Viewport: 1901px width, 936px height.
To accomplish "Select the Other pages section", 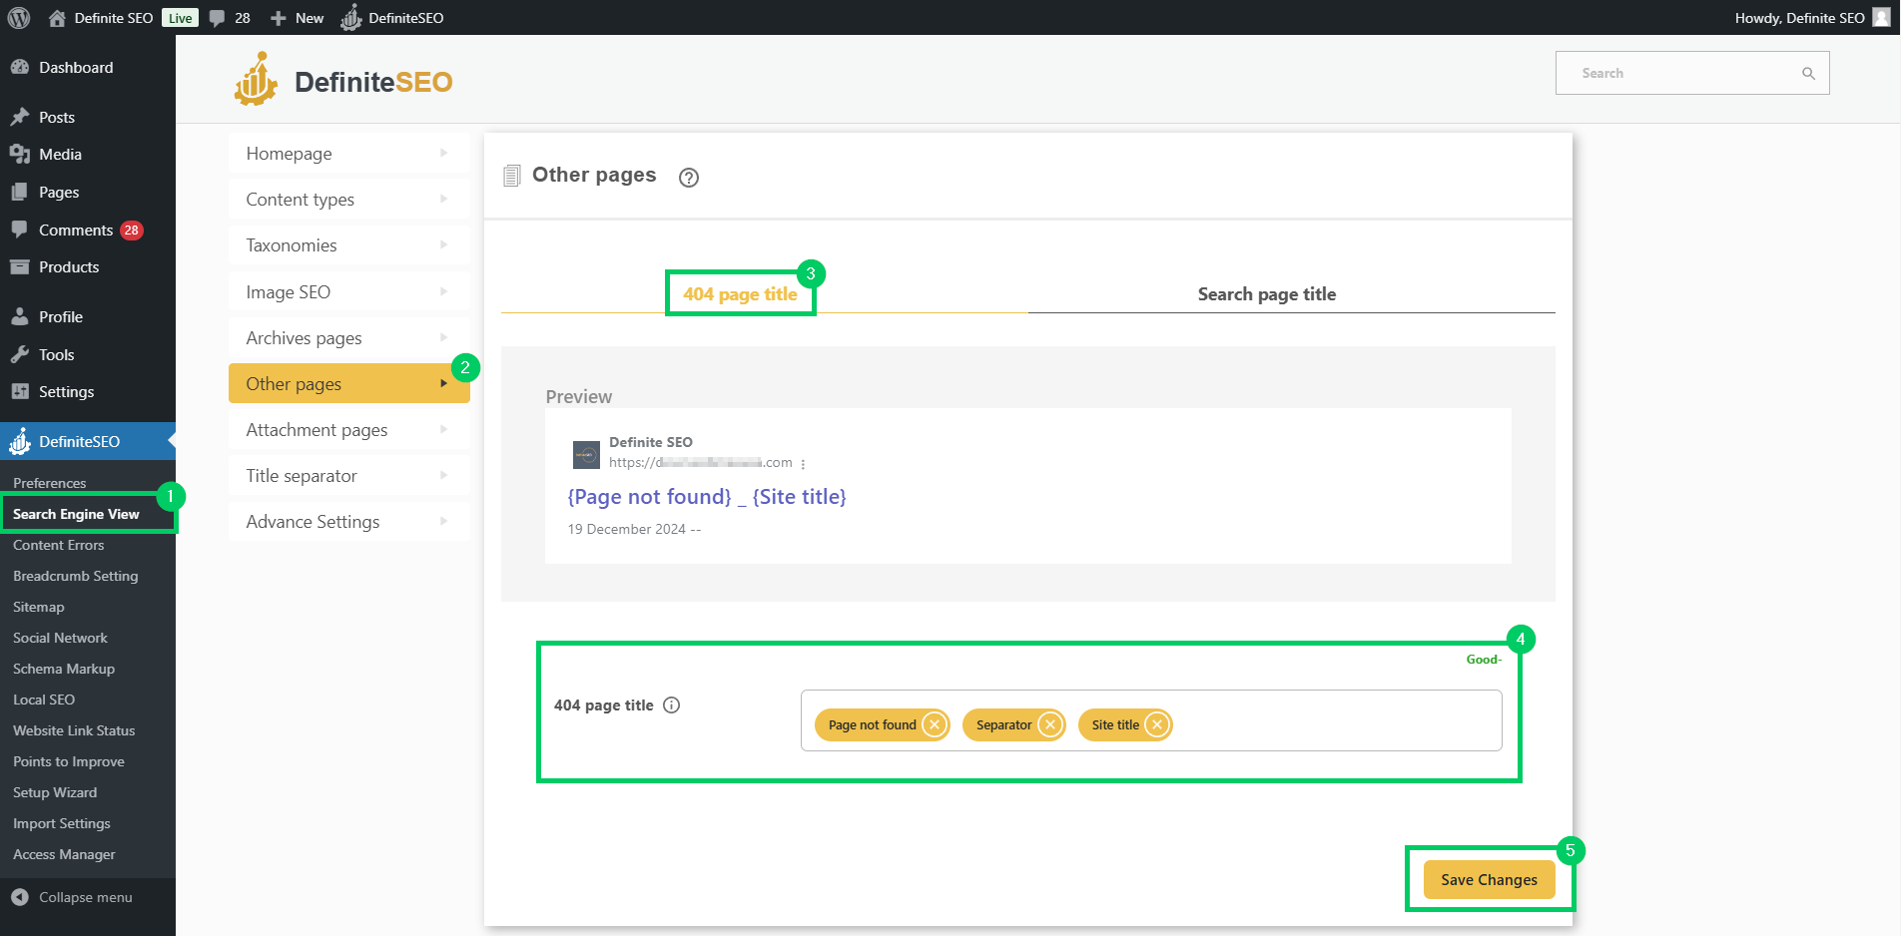I will (x=348, y=383).
